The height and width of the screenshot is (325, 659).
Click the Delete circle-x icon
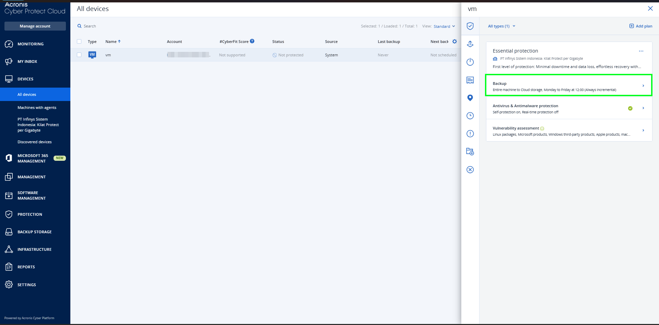pos(470,170)
